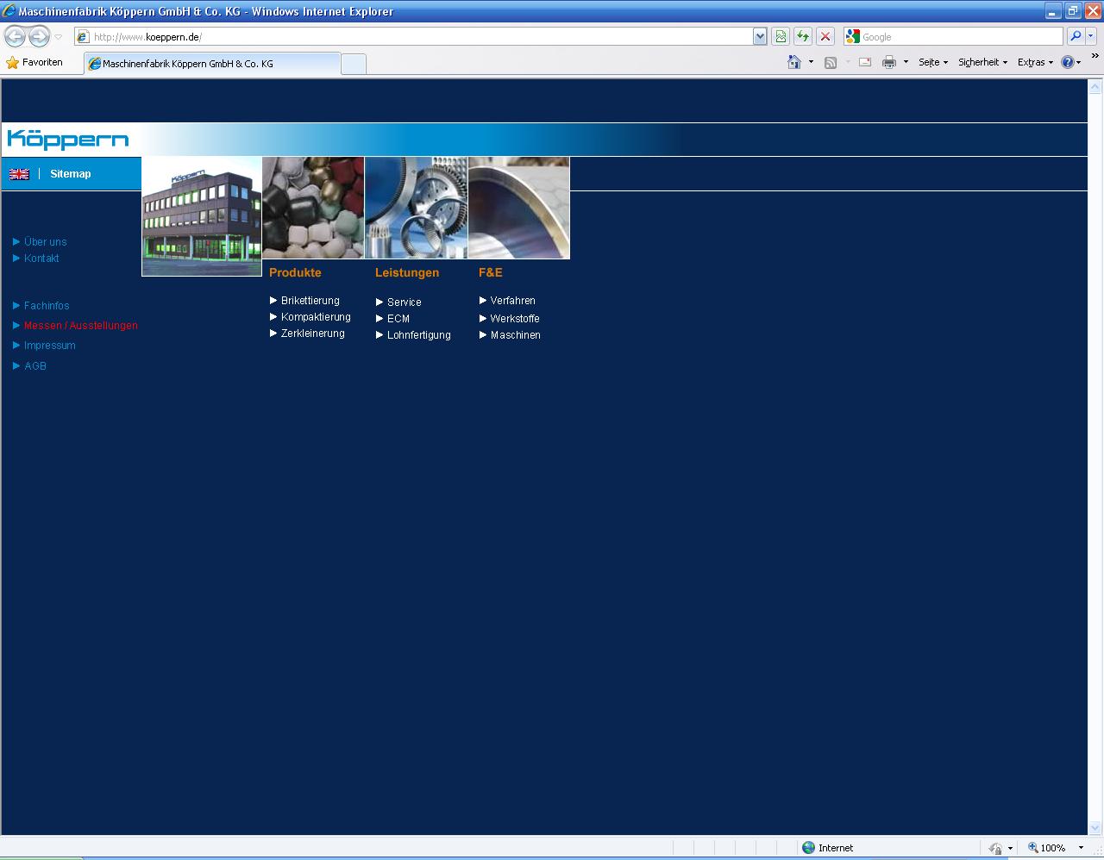Click the Google search input field
This screenshot has width=1104, height=860.
coord(959,37)
